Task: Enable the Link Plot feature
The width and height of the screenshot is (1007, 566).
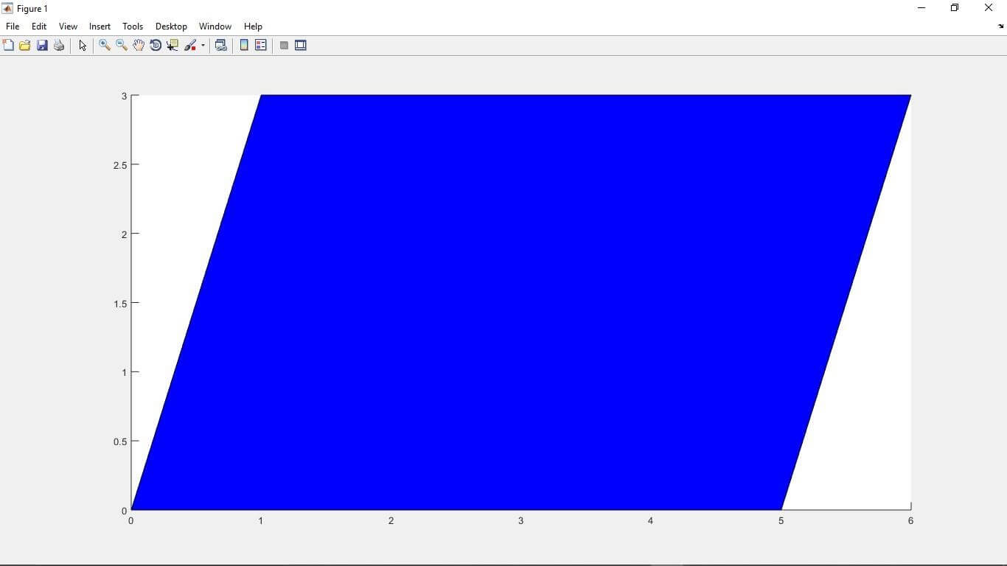Action: click(220, 45)
